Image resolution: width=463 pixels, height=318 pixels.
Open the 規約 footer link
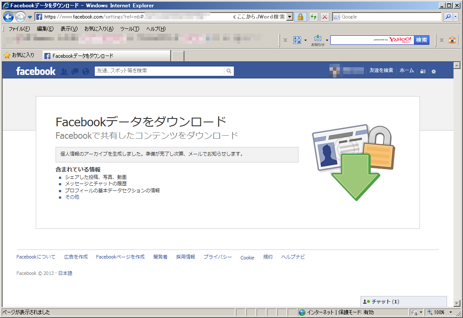tap(267, 257)
